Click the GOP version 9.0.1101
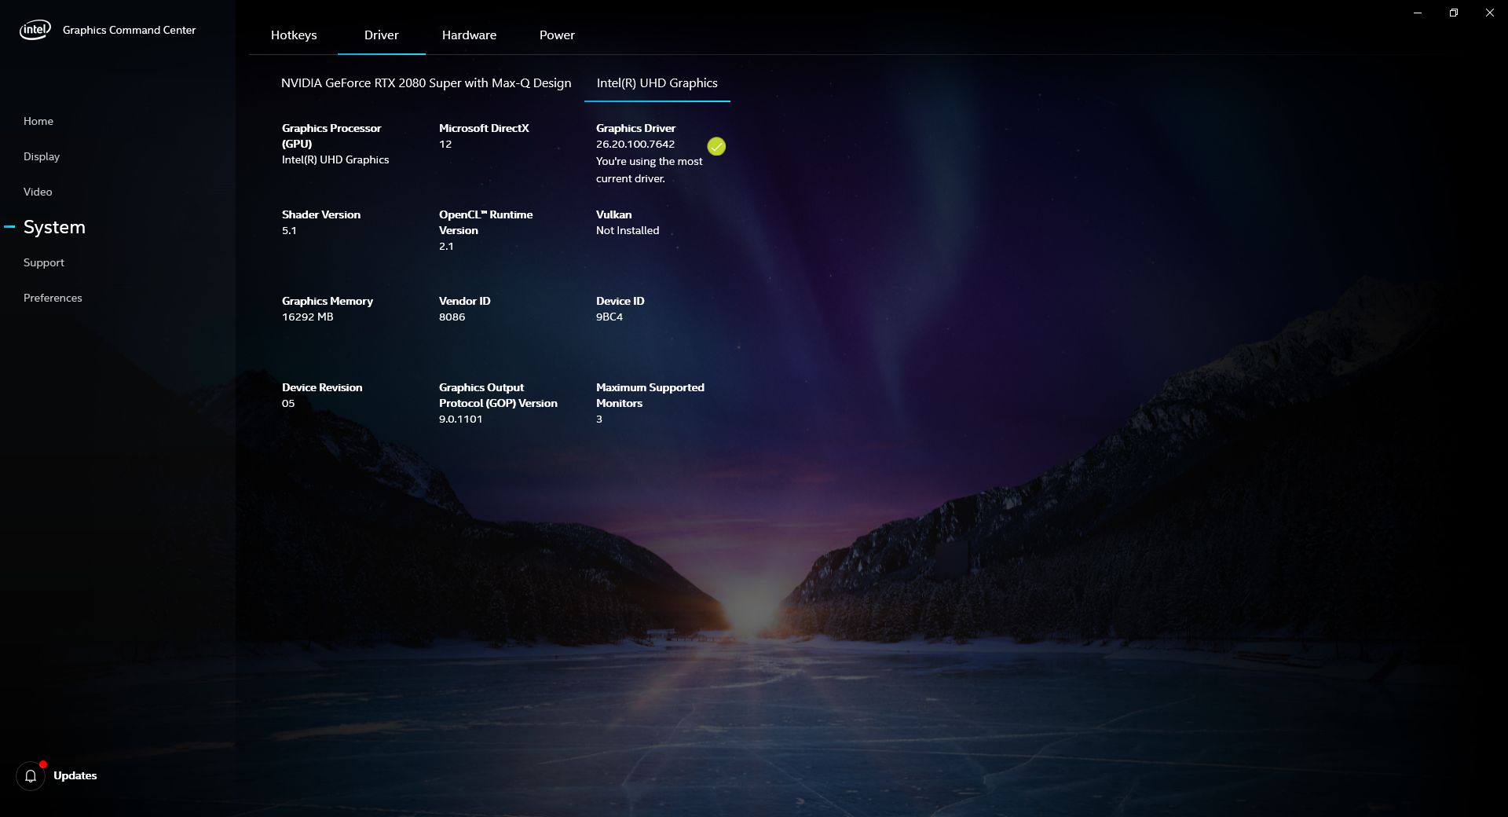This screenshot has height=817, width=1508. [x=461, y=419]
